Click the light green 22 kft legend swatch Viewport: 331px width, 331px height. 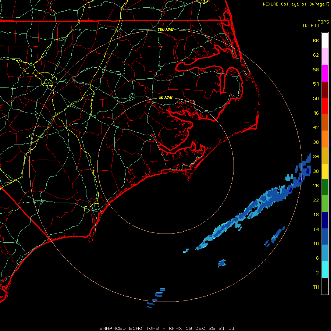point(325,204)
